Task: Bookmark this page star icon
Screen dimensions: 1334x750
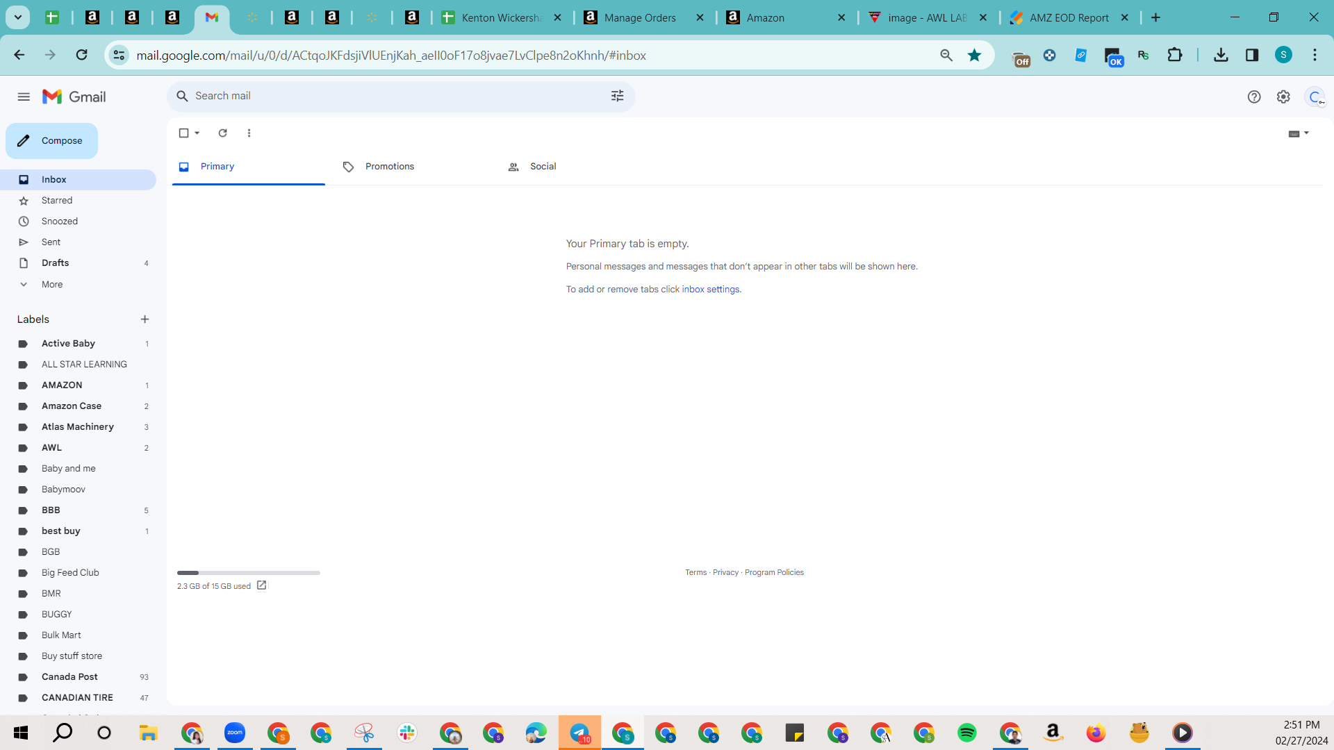Action: tap(974, 55)
